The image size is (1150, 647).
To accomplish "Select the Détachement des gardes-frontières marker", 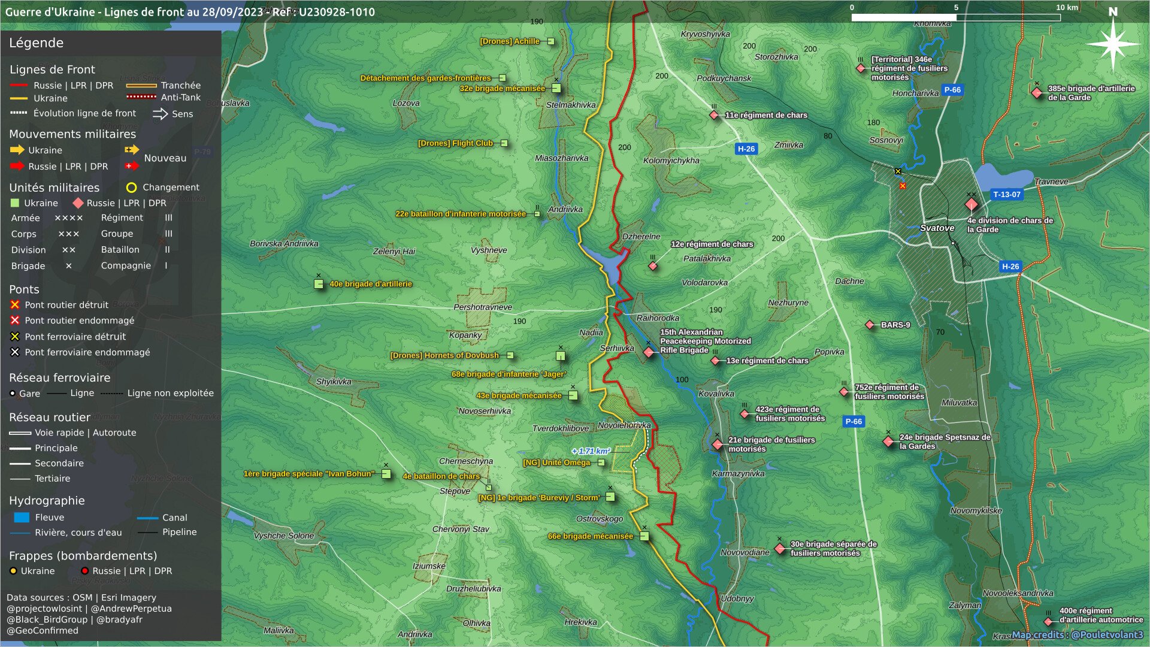I will coord(502,78).
